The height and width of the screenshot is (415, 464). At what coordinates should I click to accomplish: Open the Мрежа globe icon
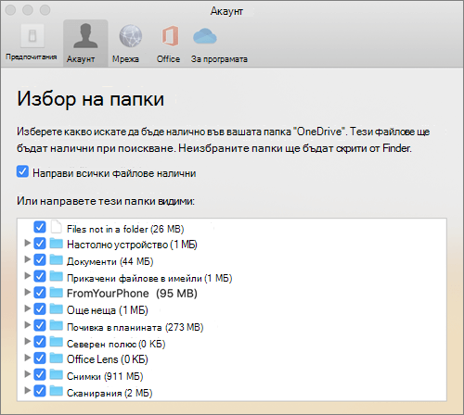(131, 36)
